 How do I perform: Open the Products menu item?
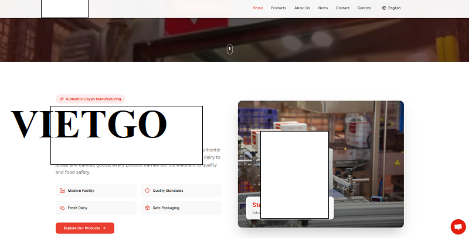click(278, 8)
